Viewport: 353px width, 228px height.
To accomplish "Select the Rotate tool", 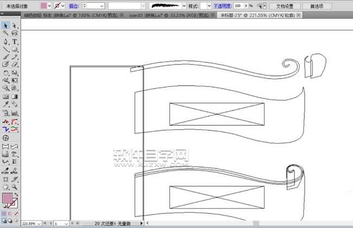I will [x=5, y=73].
